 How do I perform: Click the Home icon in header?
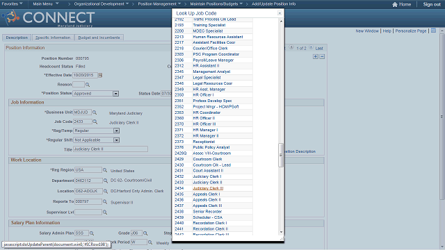[x=395, y=4]
